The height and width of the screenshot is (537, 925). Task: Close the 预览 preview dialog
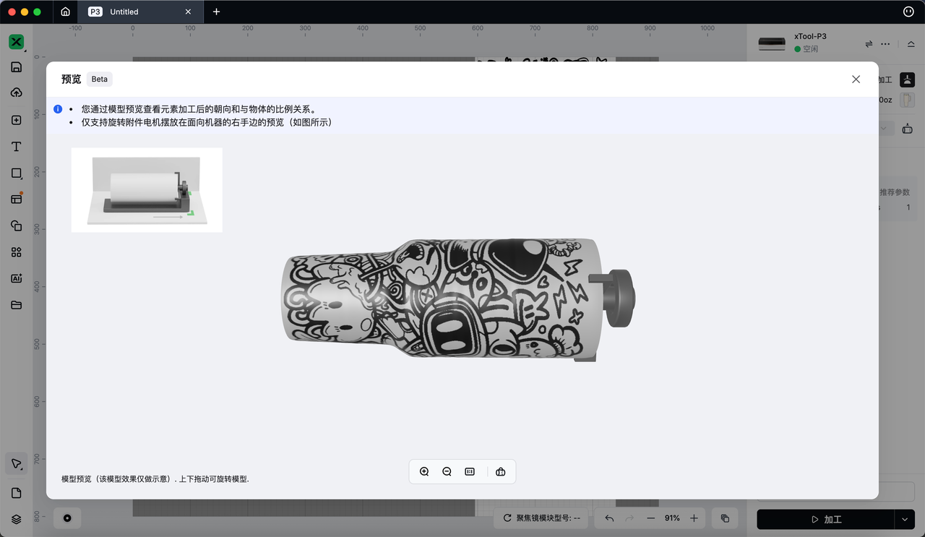856,80
